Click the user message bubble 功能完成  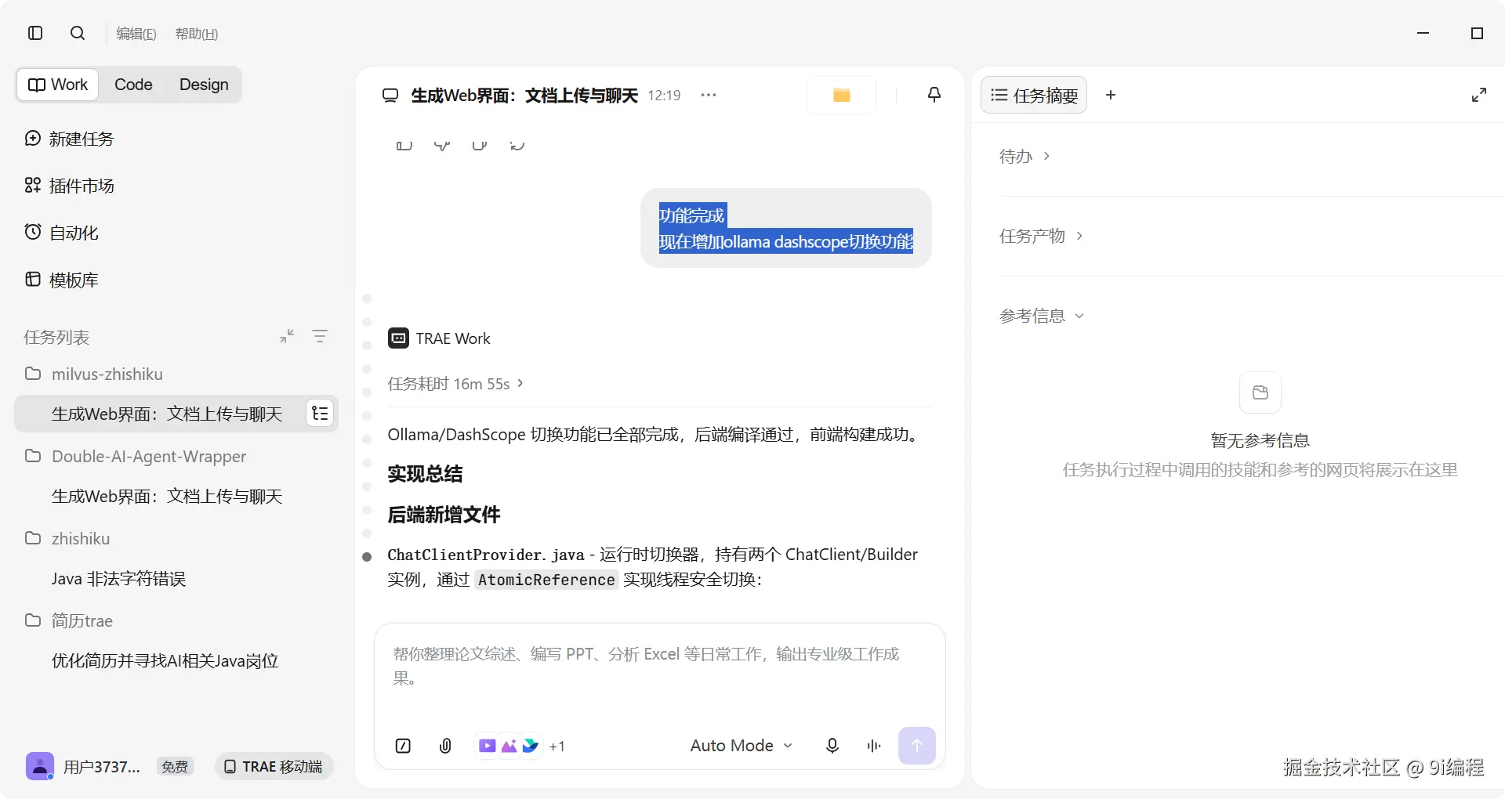[786, 228]
